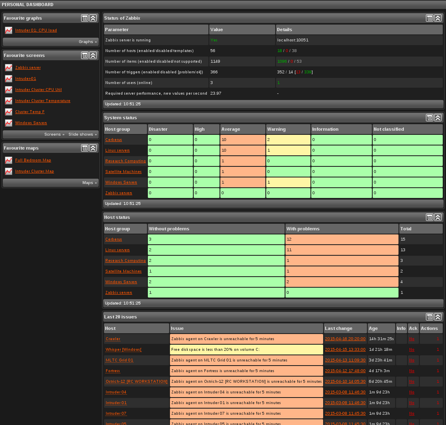446x425 pixels.
Task: Click the screen icon next to "Windows Servers"
Action: click(9, 123)
